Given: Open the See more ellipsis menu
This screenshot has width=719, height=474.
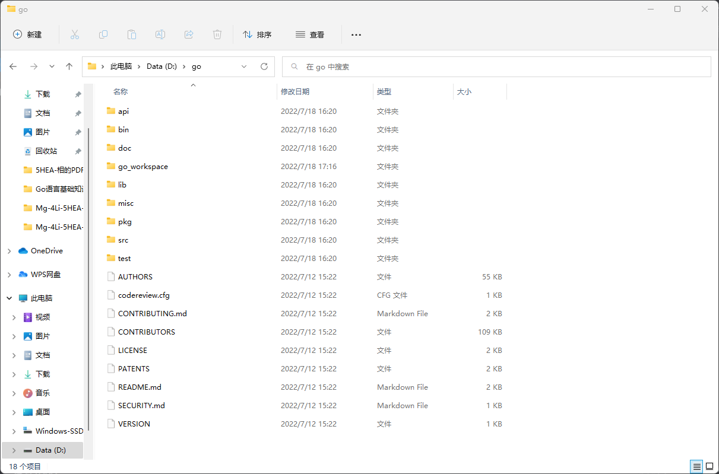Looking at the screenshot, I should [x=356, y=34].
